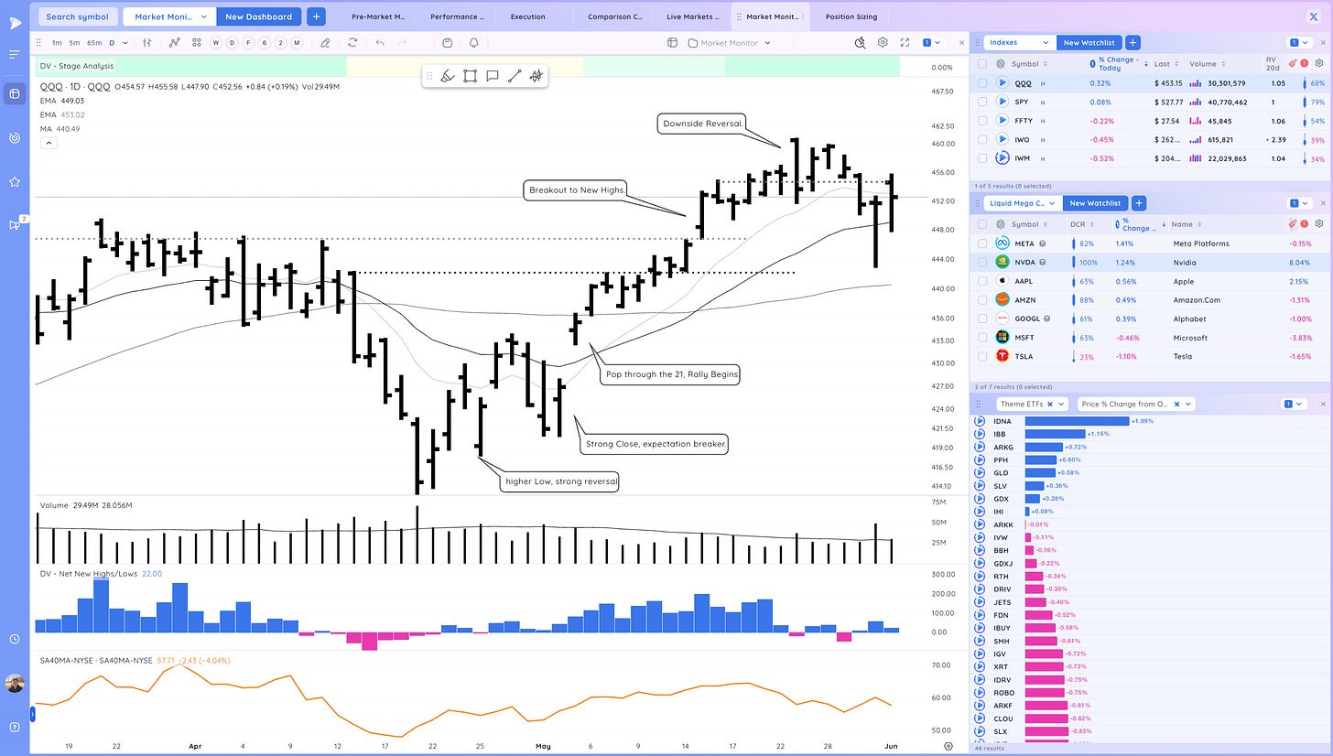Switch to Execution tab
This screenshot has height=756, width=1333.
tap(528, 16)
